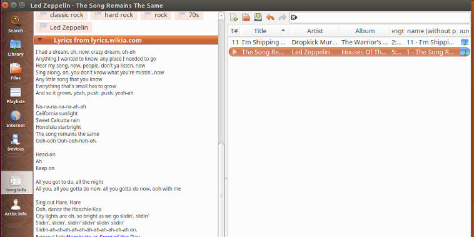Sort playlist by Artist column
Viewport: 474px width, 237px height.
(x=315, y=31)
